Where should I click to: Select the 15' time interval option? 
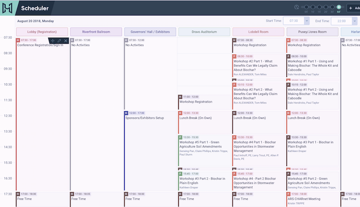tap(319, 7)
